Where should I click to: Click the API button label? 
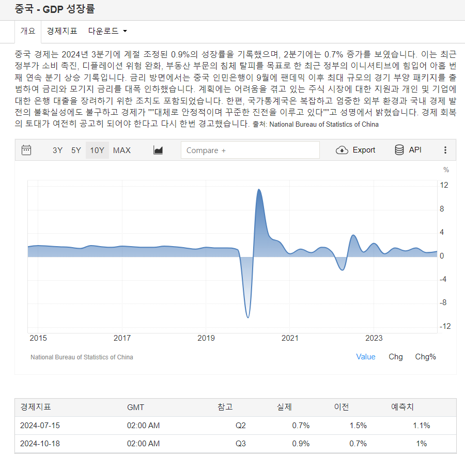(415, 150)
